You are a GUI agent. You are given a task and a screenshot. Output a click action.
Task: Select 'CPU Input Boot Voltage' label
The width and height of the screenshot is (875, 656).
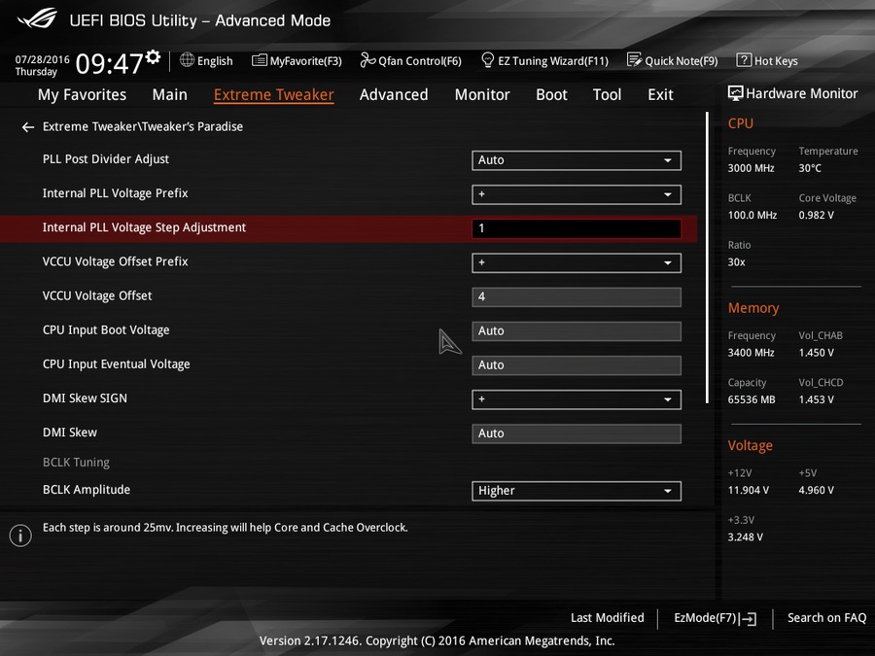pyautogui.click(x=106, y=330)
